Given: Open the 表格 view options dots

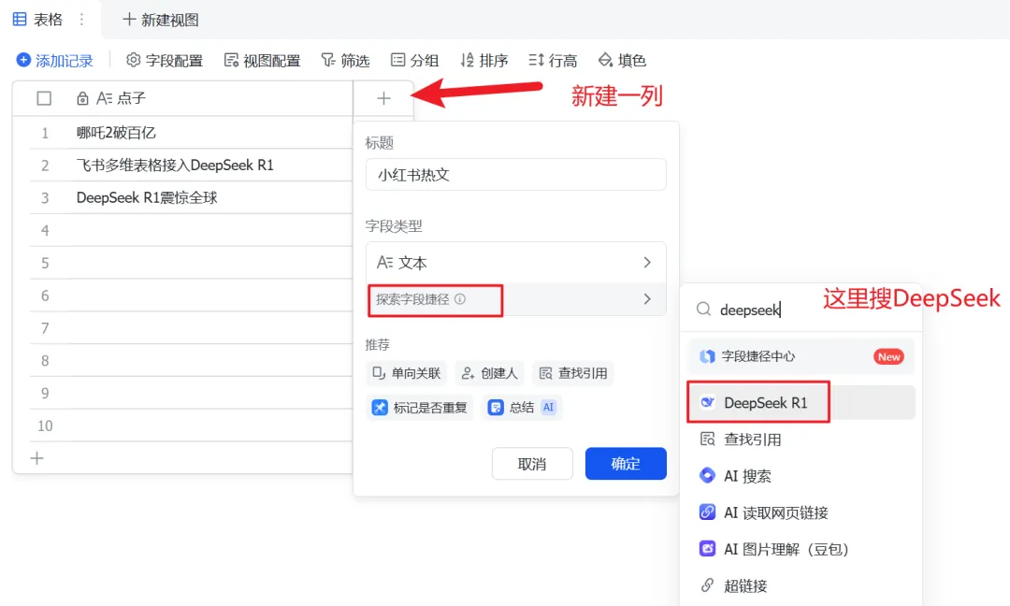Looking at the screenshot, I should click(x=81, y=20).
